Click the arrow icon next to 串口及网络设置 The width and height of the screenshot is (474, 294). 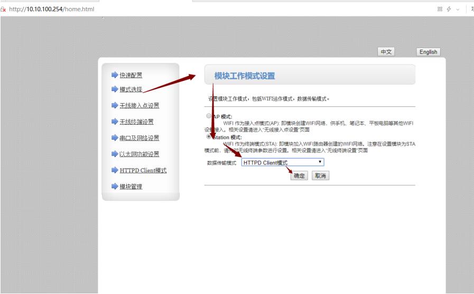[115, 138]
